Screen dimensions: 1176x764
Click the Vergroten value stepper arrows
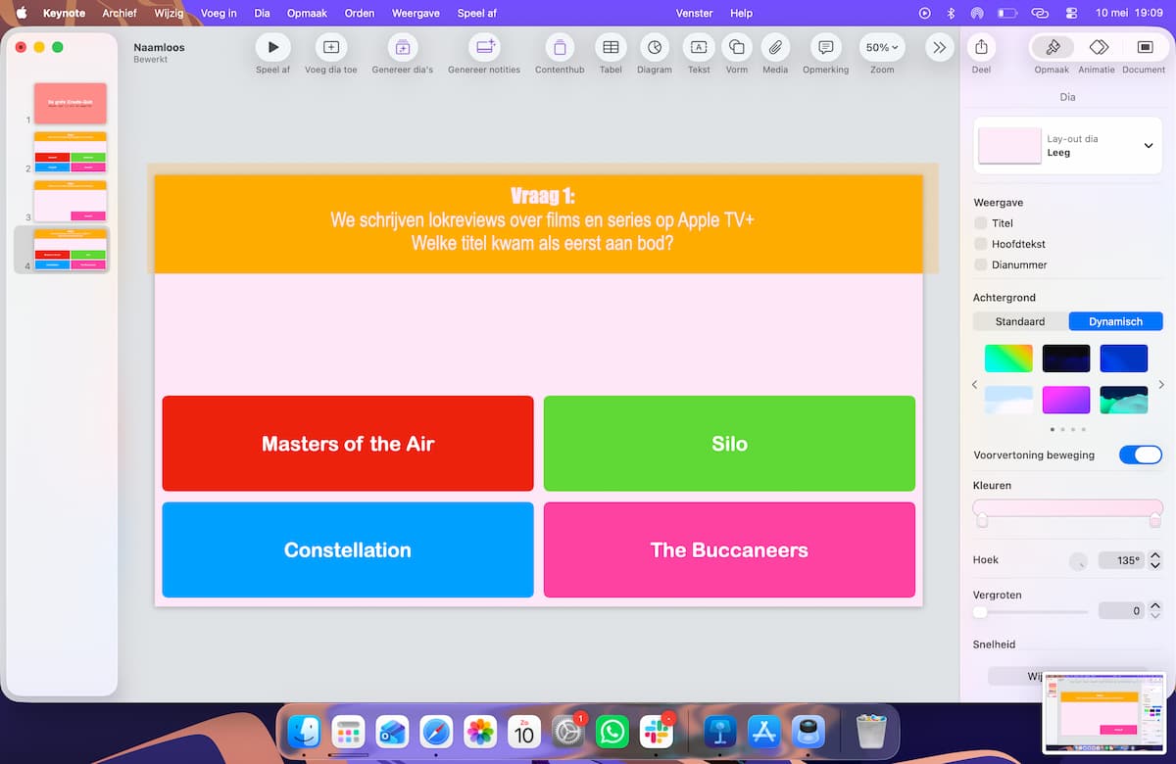click(x=1154, y=610)
